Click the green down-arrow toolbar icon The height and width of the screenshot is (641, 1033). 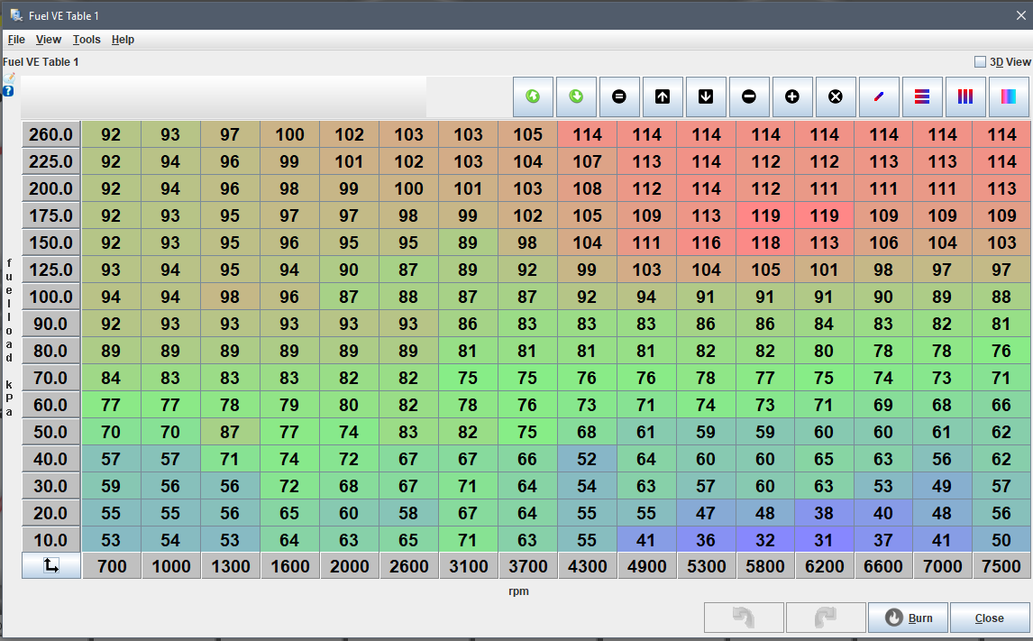coord(577,96)
